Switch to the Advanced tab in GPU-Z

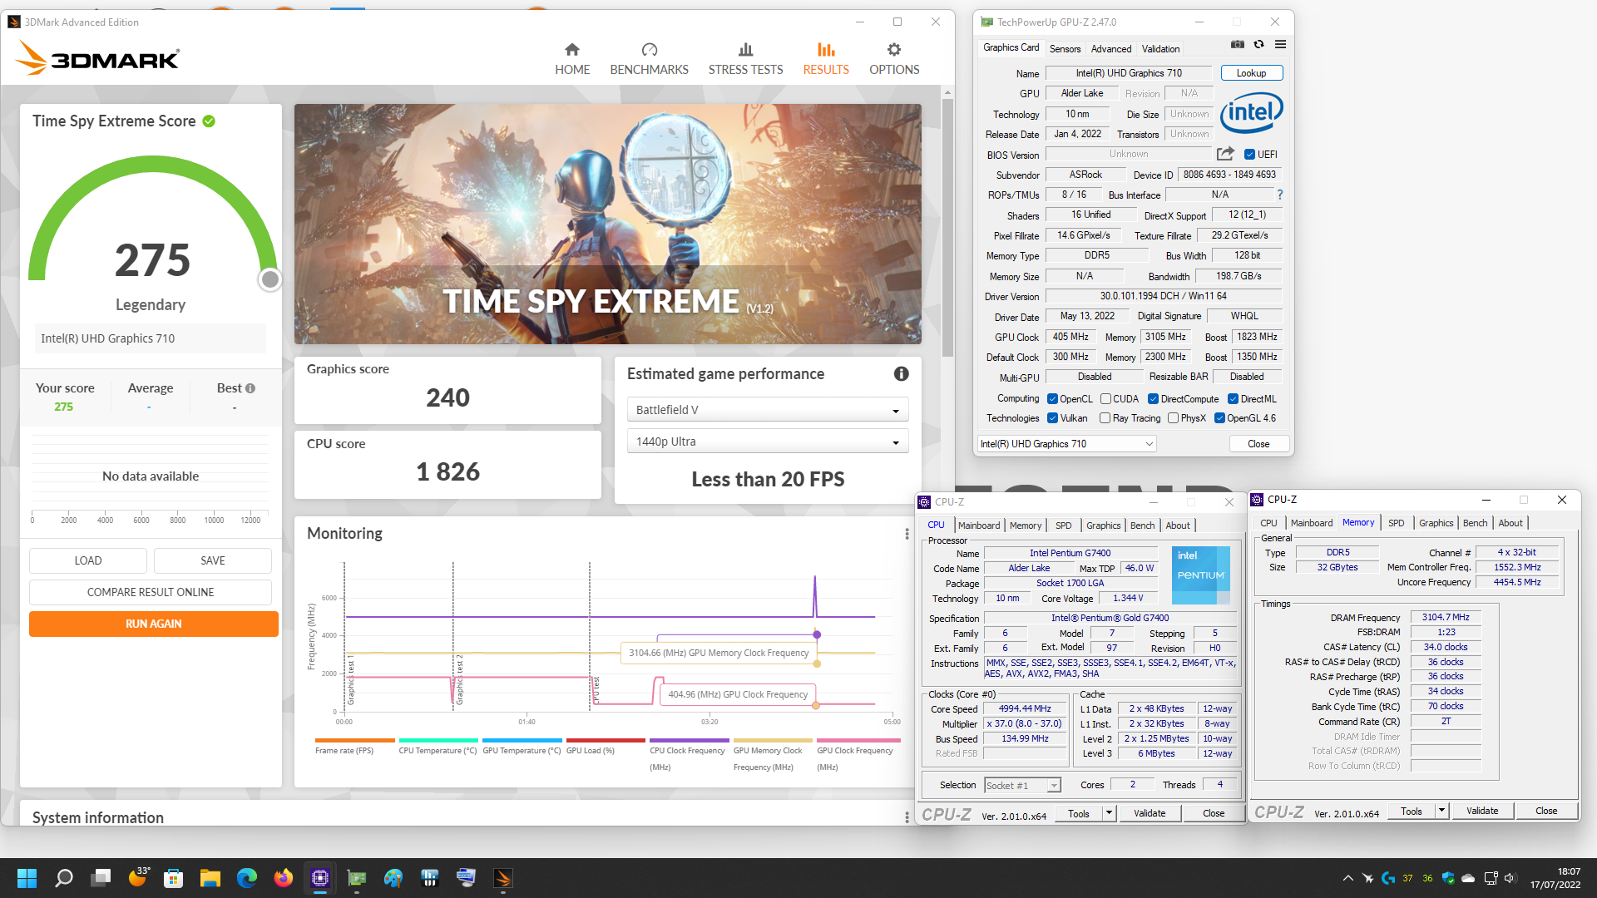pos(1110,49)
